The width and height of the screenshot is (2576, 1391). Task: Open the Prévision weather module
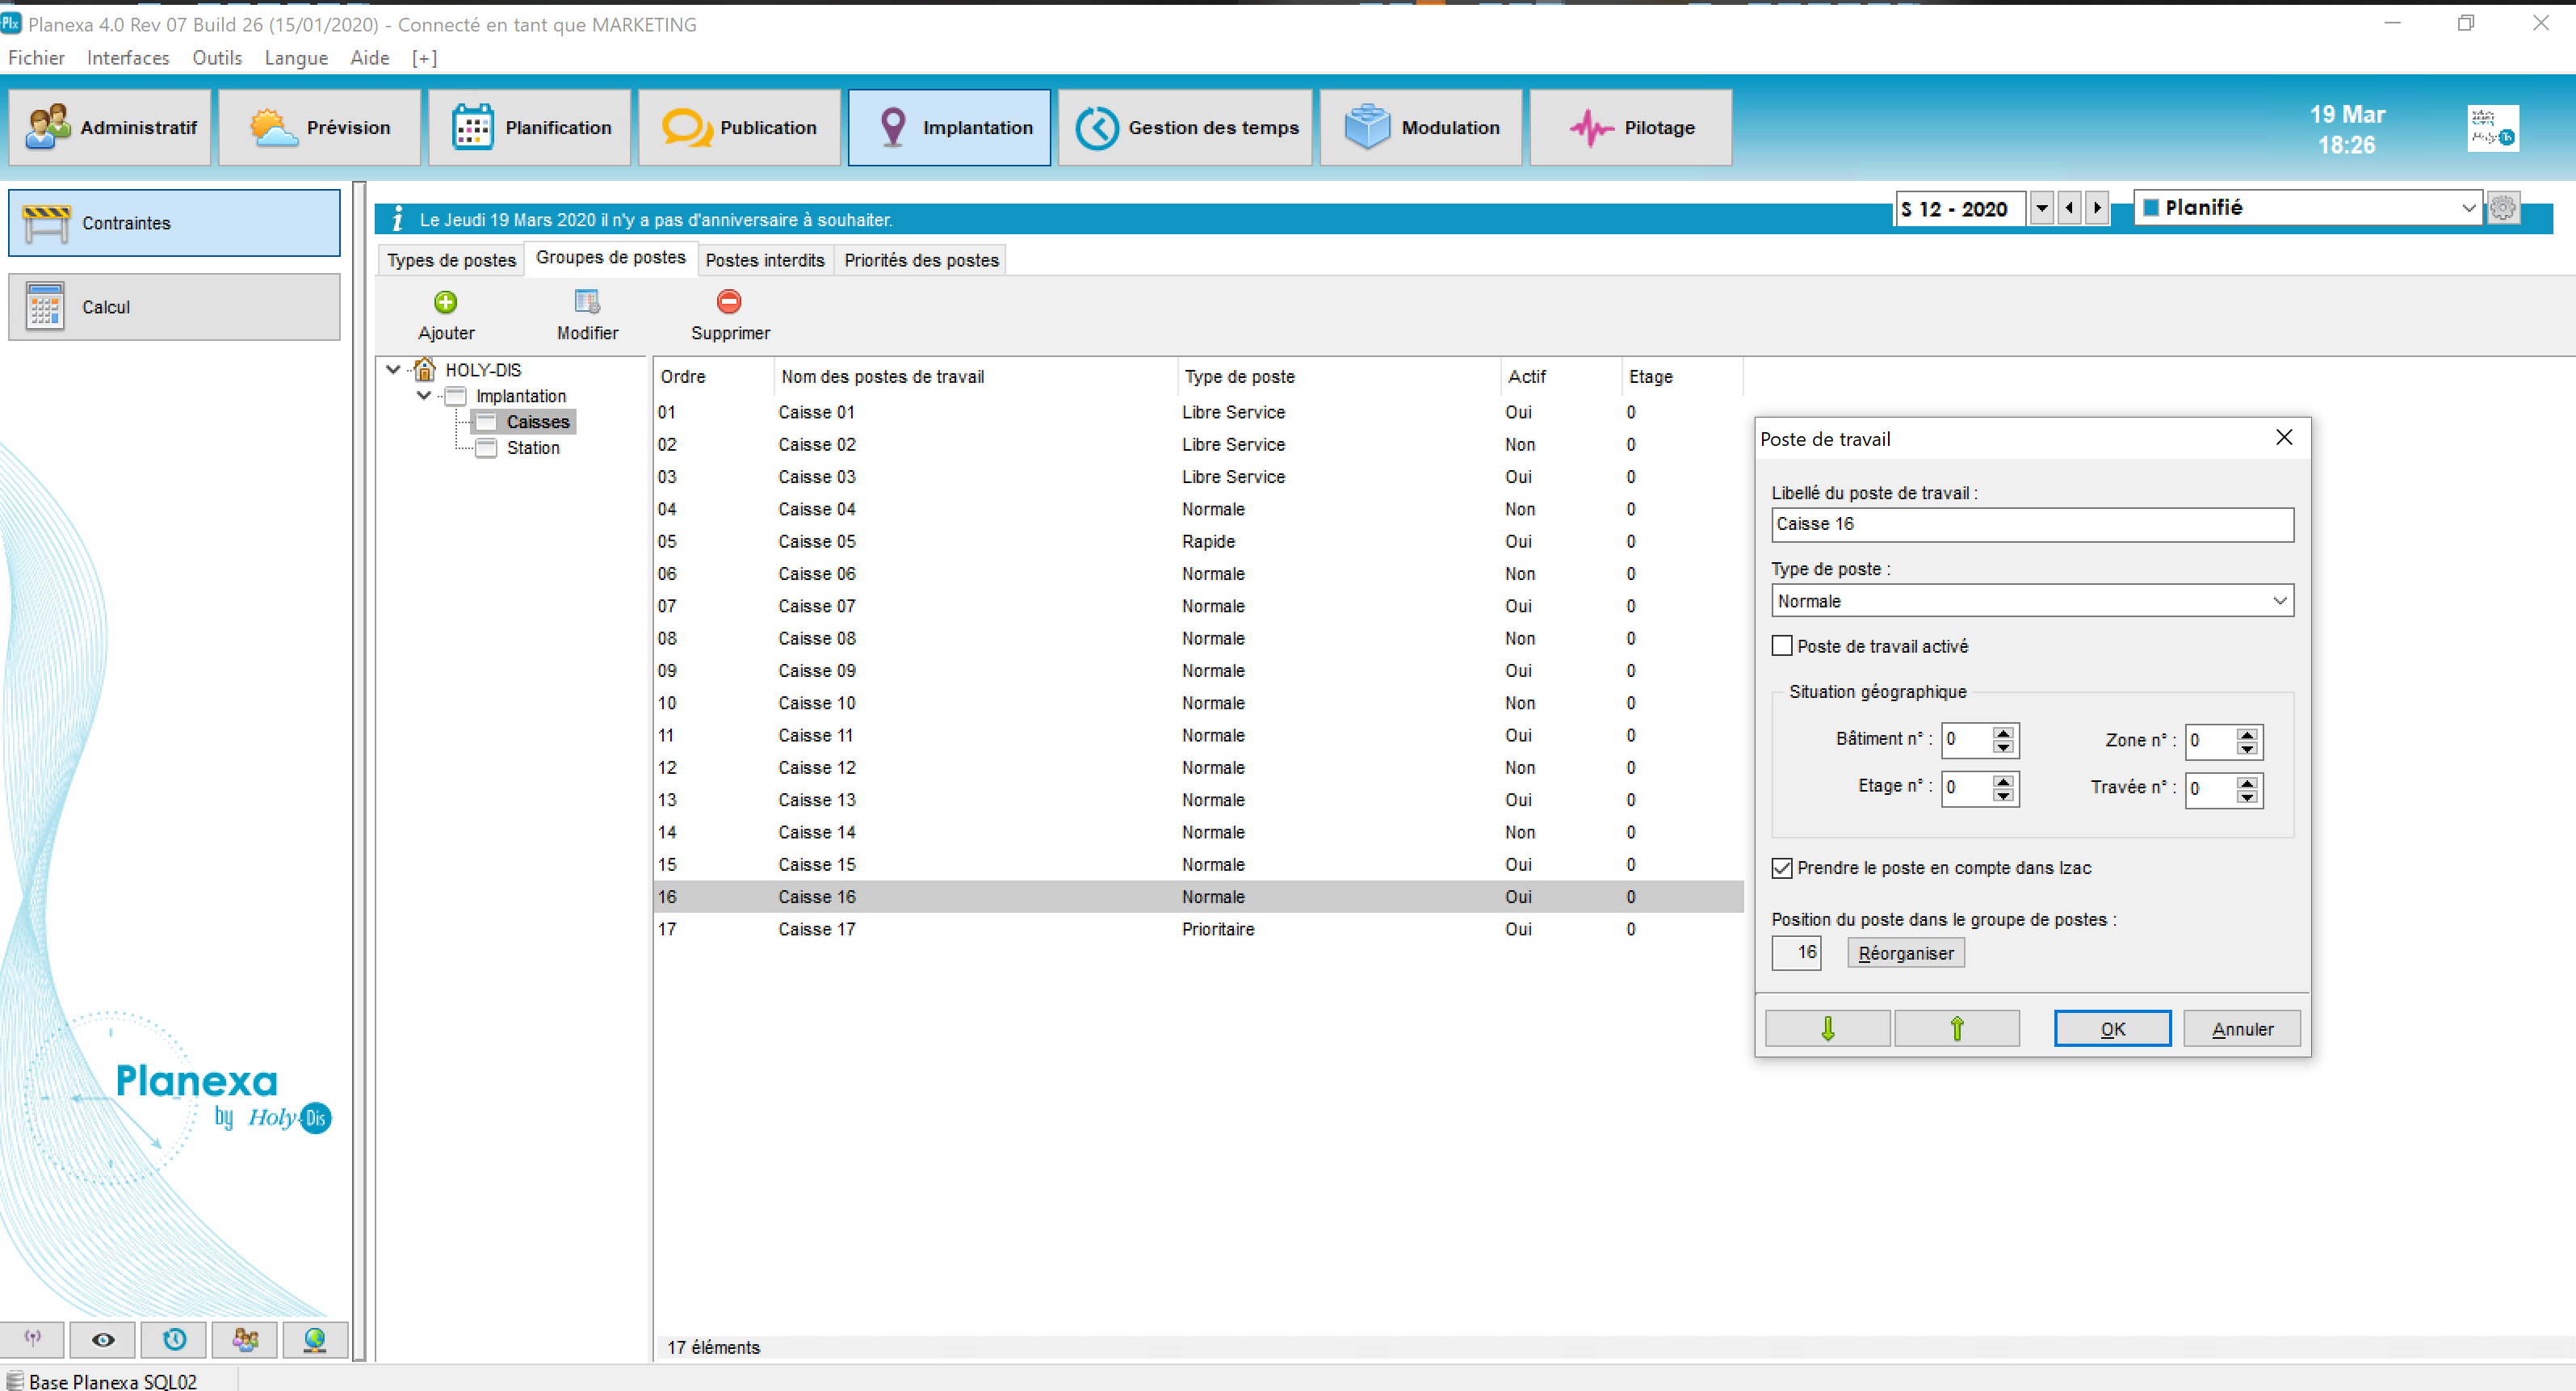320,128
